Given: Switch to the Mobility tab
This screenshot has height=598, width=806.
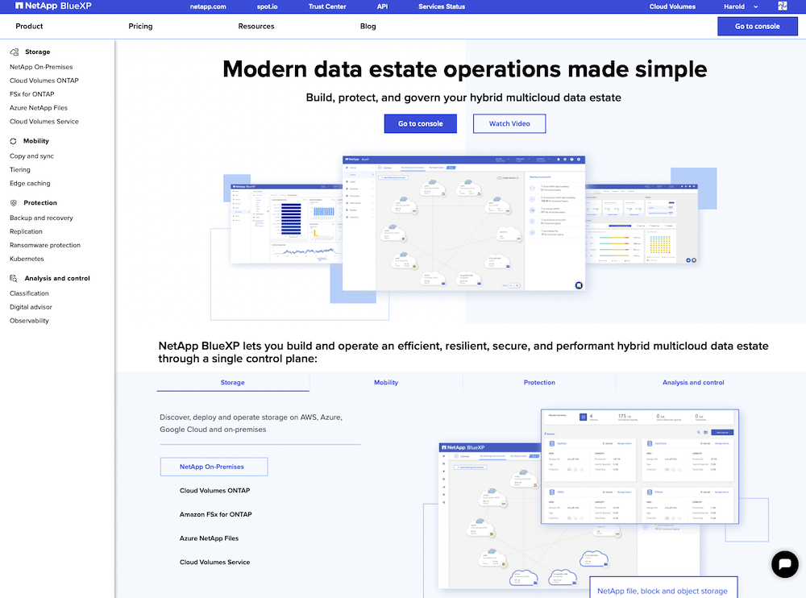Looking at the screenshot, I should coord(386,383).
